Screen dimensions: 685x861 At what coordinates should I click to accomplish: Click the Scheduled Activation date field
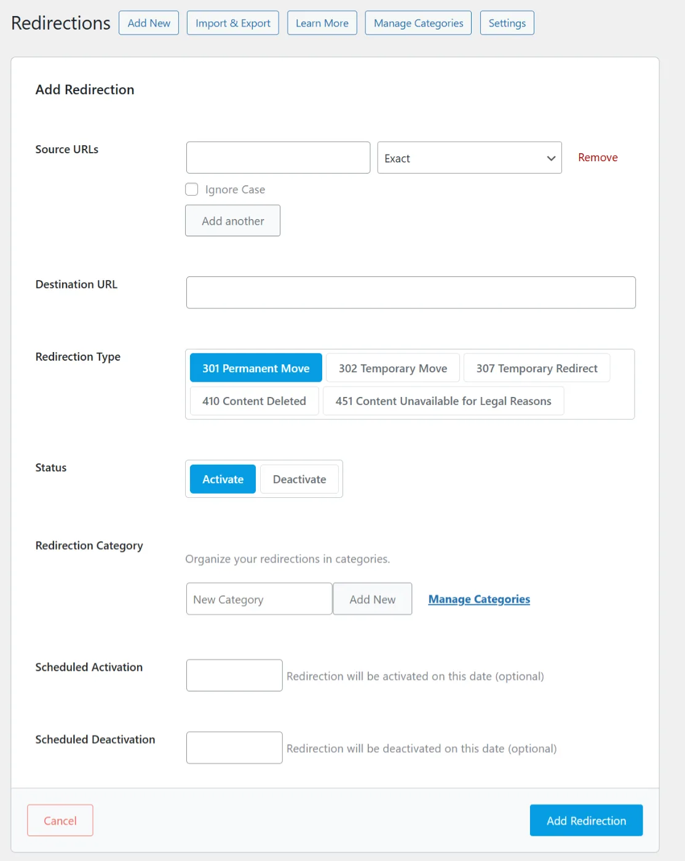point(234,675)
